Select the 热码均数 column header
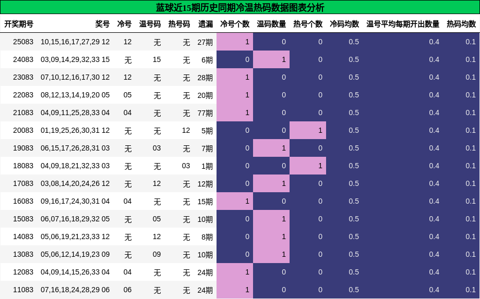The image size is (480, 299). coord(461,24)
